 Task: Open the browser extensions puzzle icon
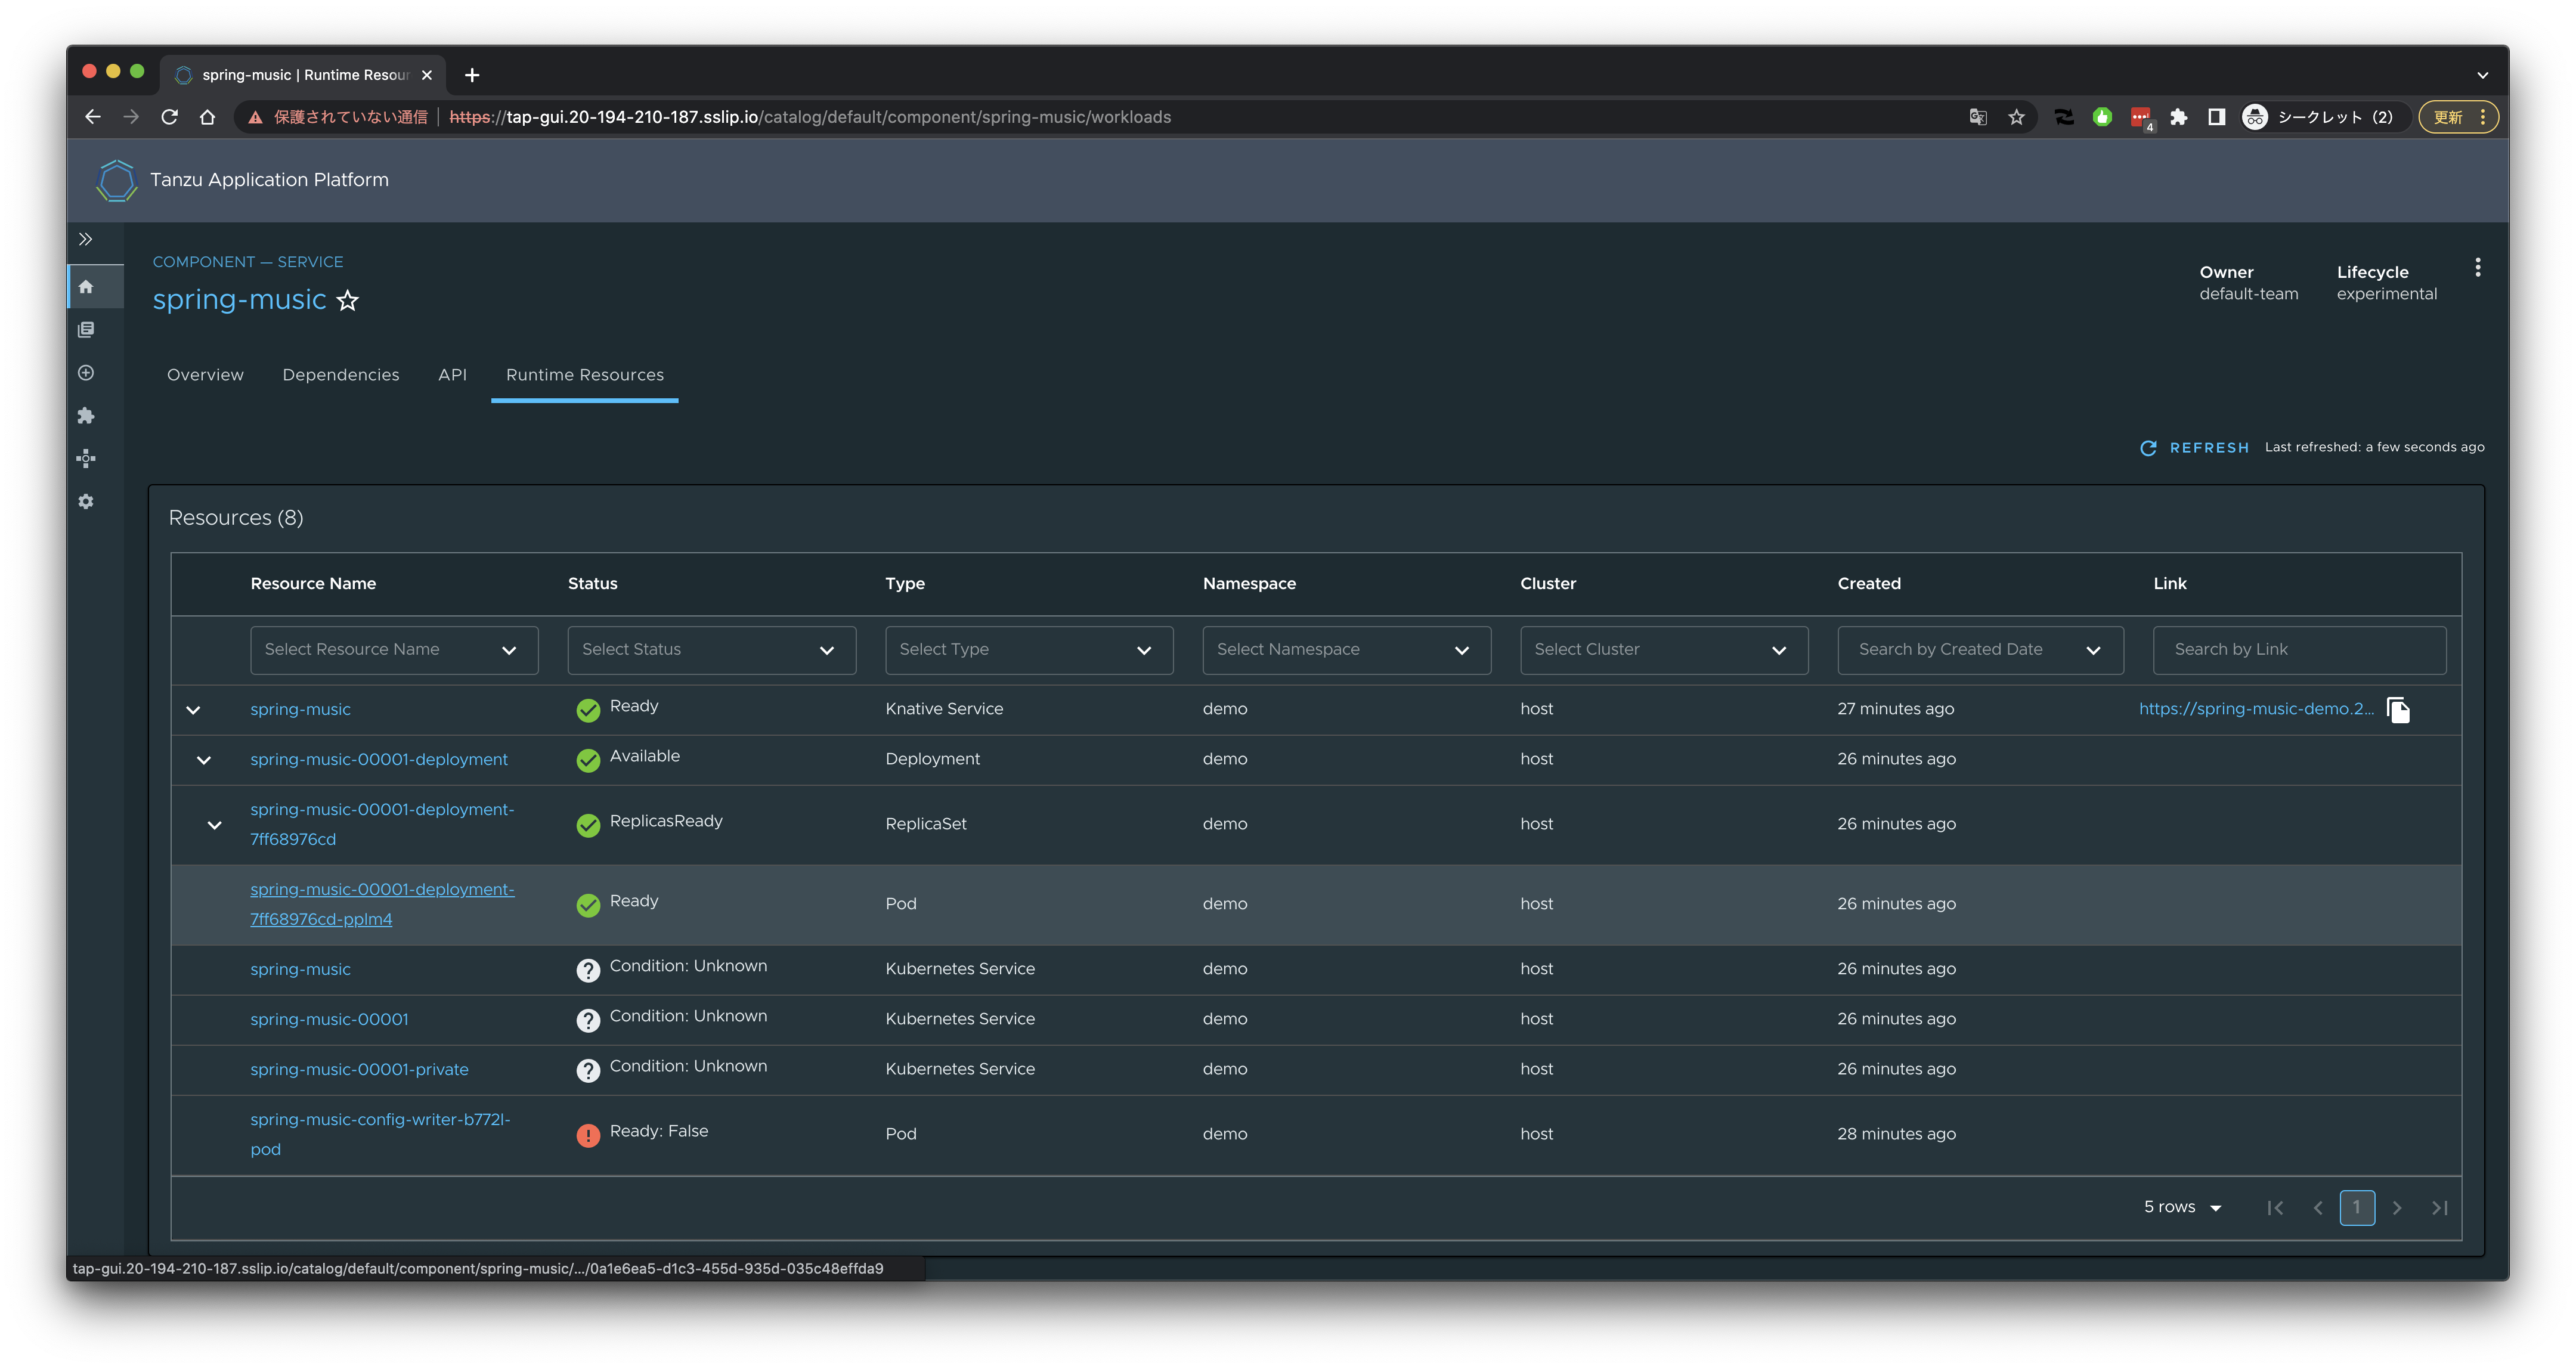click(x=2178, y=117)
